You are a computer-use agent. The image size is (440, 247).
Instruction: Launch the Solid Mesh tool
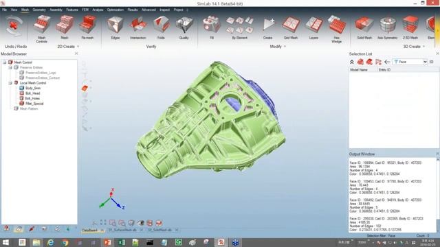click(364, 27)
